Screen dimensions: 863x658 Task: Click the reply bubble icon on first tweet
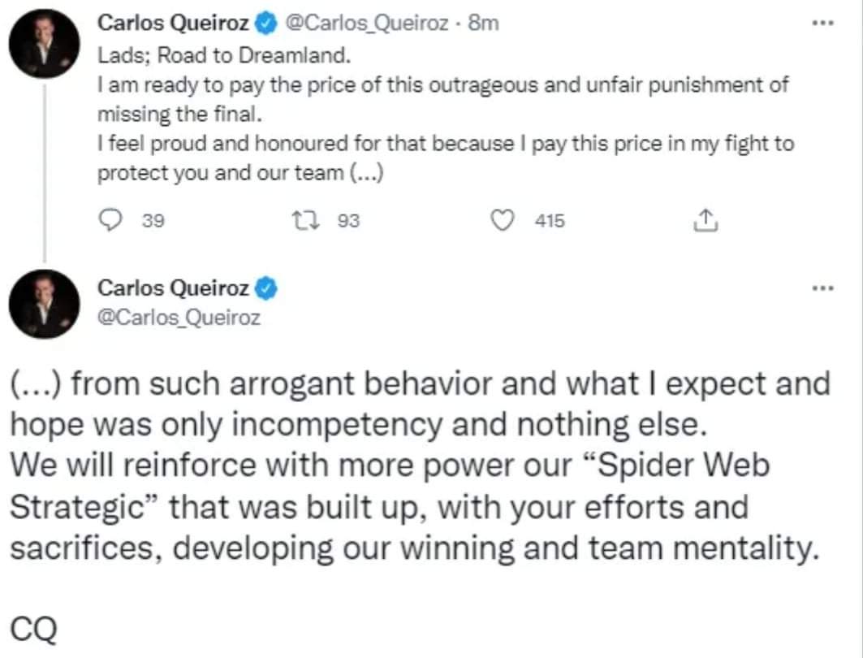coord(110,220)
